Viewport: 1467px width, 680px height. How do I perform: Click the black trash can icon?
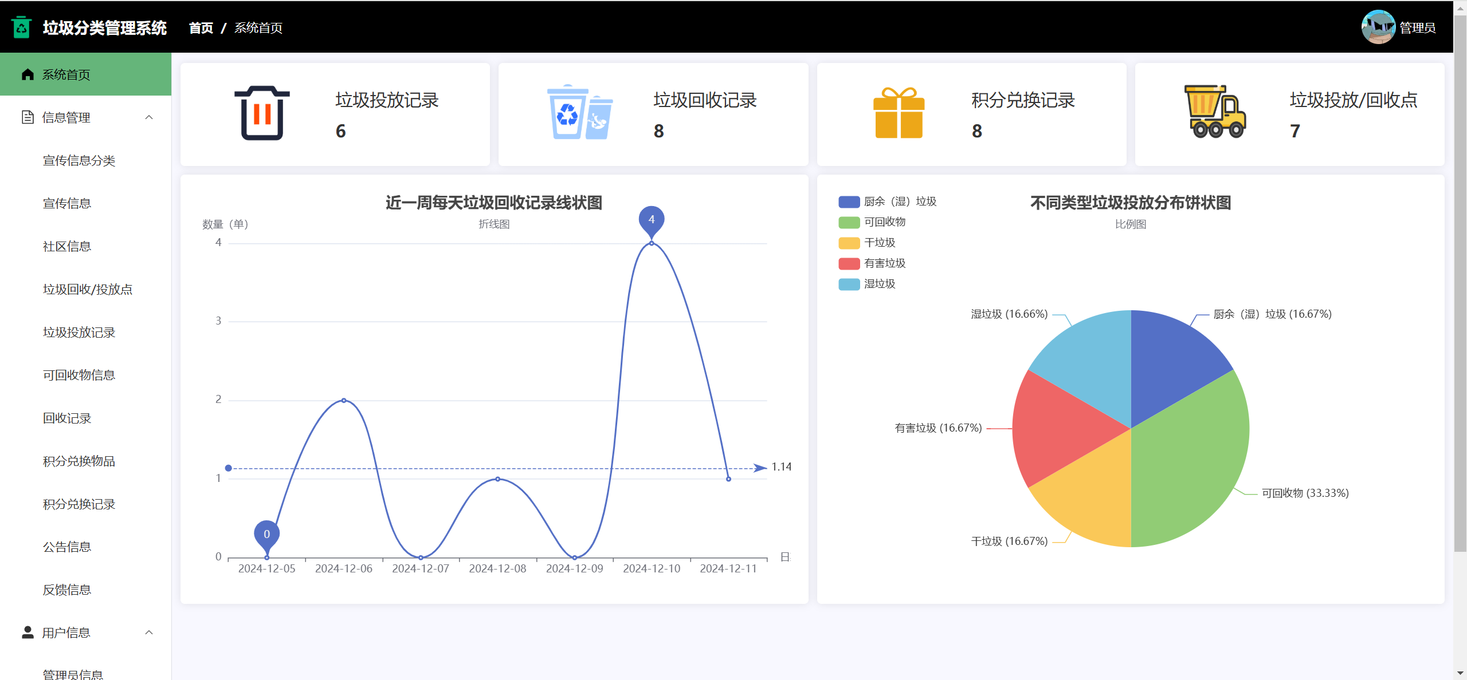pyautogui.click(x=262, y=113)
